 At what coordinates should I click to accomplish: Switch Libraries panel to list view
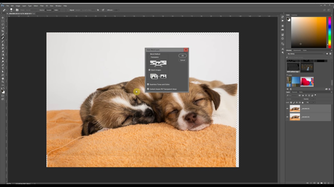(x=330, y=54)
